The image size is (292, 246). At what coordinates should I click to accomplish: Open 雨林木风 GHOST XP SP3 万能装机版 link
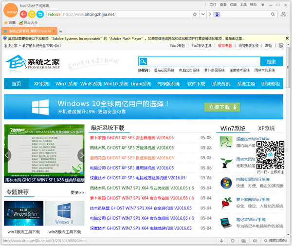132,148
